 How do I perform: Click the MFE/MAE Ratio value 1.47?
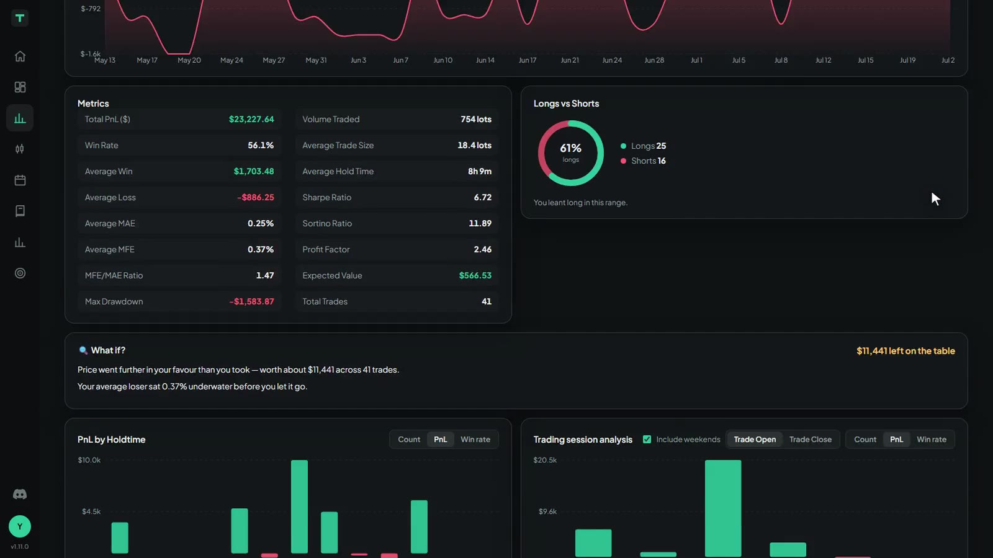[x=265, y=275]
